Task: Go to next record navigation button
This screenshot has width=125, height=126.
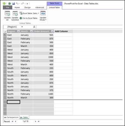Action: (36, 121)
